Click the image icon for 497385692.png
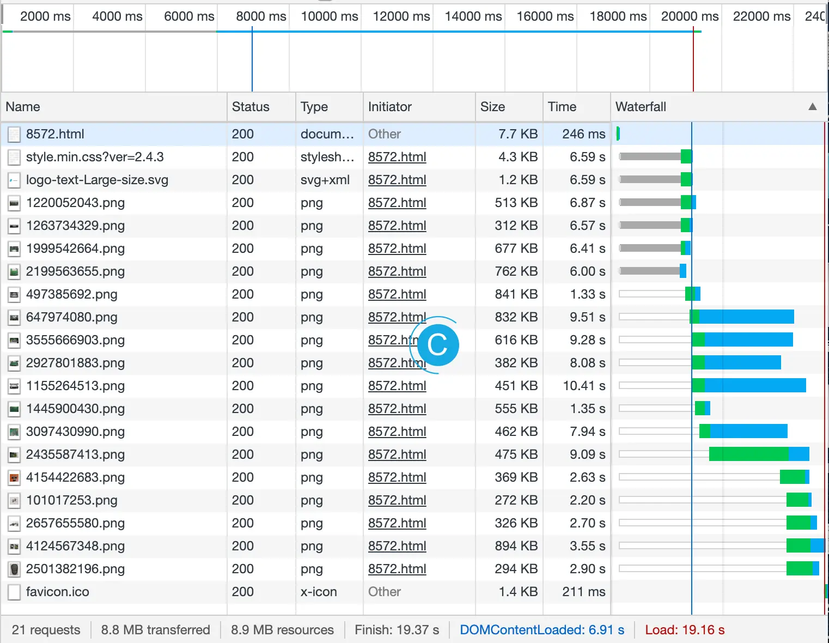Screen dimensions: 829x643 [x=14, y=294]
